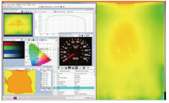Viewport: 169px width, 103px height.
Task: Open the Calibration menu
Action: point(19,5)
